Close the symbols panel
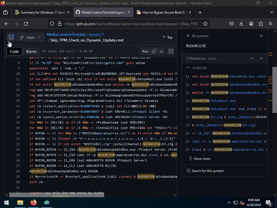 pyautogui.click(x=261, y=36)
